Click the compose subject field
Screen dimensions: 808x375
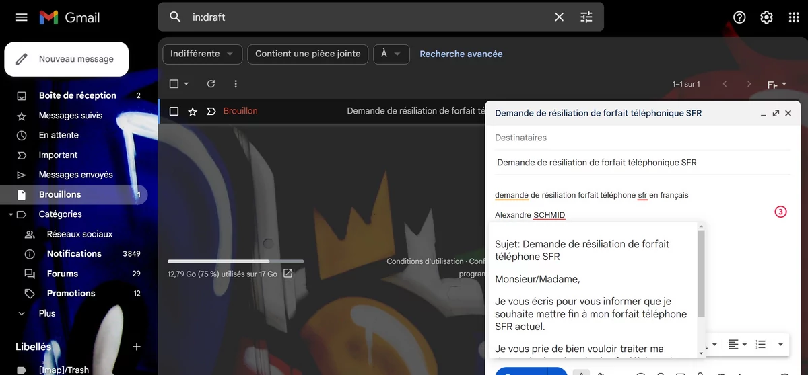642,163
